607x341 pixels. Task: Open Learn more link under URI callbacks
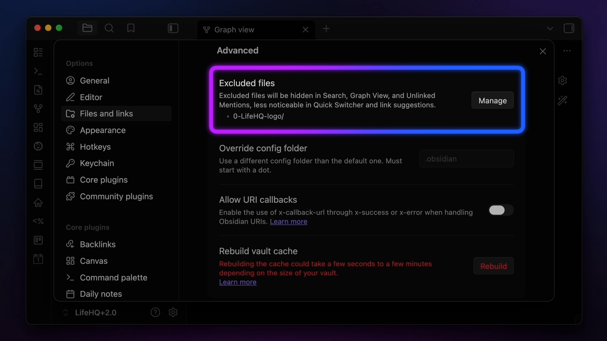(288, 222)
